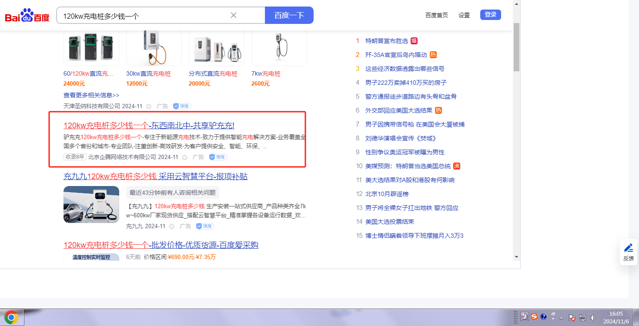Expand 查看更多相关信息>> link
Viewport: 639px width, 326px height.
click(x=91, y=95)
